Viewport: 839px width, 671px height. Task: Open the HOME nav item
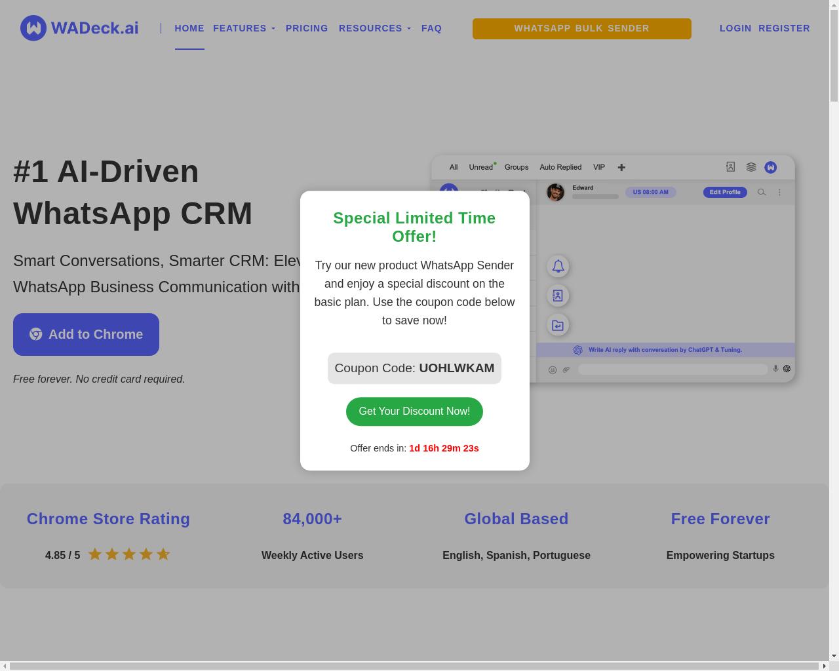tap(189, 28)
